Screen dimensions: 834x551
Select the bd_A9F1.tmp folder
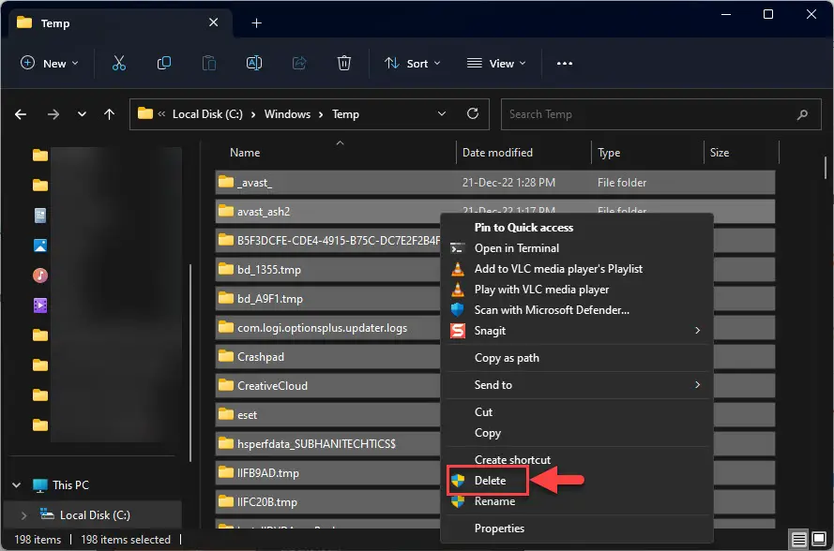pos(328,299)
